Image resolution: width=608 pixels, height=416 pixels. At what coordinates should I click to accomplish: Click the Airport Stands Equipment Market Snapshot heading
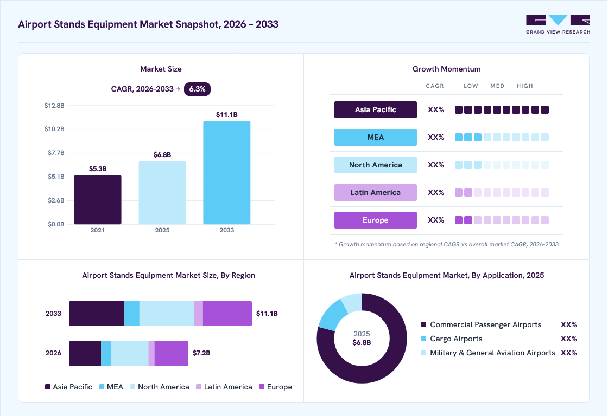(x=148, y=24)
